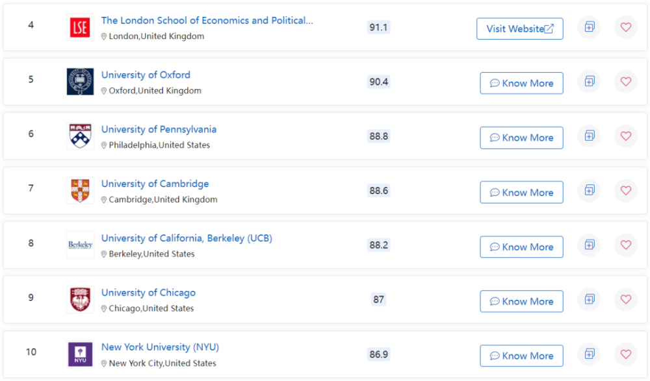Click the compare icon for University of Cambridge
The image size is (650, 381).
[589, 191]
